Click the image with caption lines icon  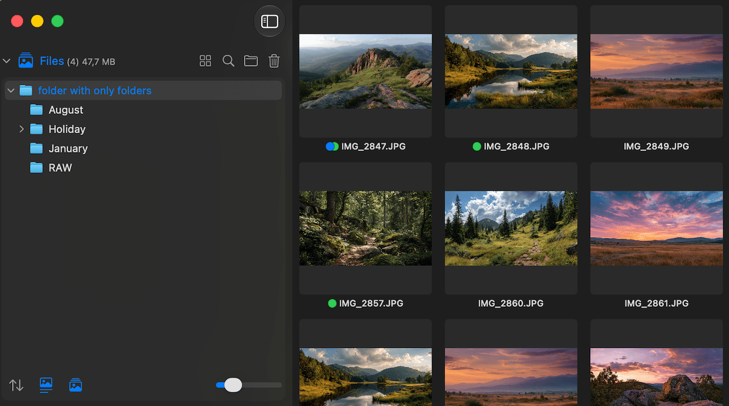pos(46,386)
